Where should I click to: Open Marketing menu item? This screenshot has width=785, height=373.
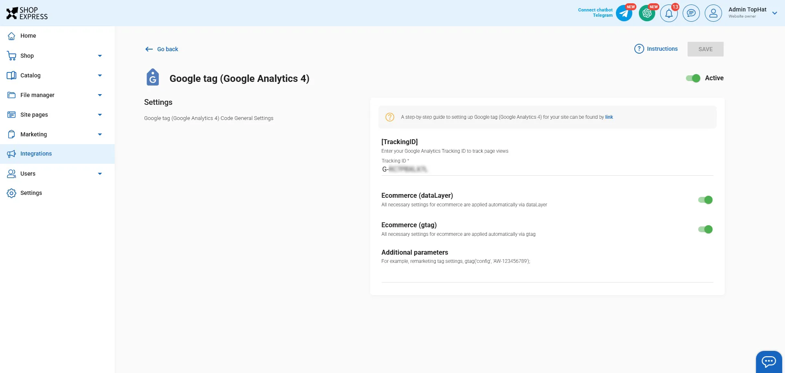click(57, 134)
